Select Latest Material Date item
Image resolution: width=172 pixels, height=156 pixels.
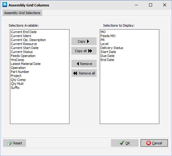click(x=26, y=64)
